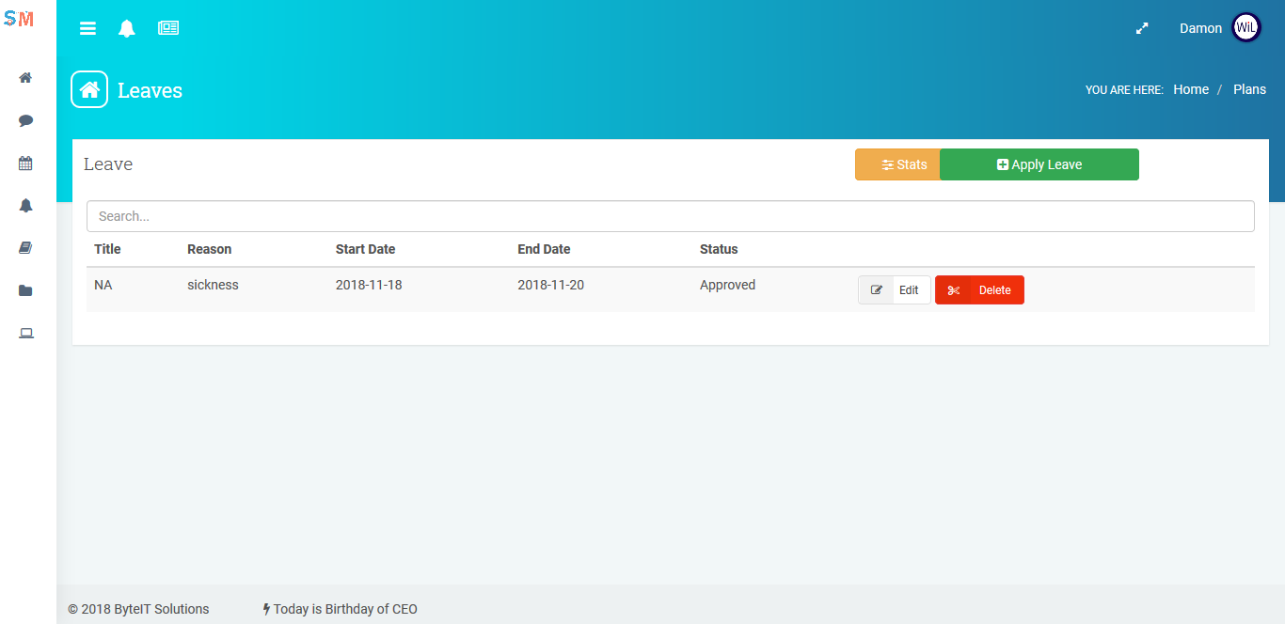The height and width of the screenshot is (624, 1285).
Task: Select the NA title cell
Action: (103, 285)
